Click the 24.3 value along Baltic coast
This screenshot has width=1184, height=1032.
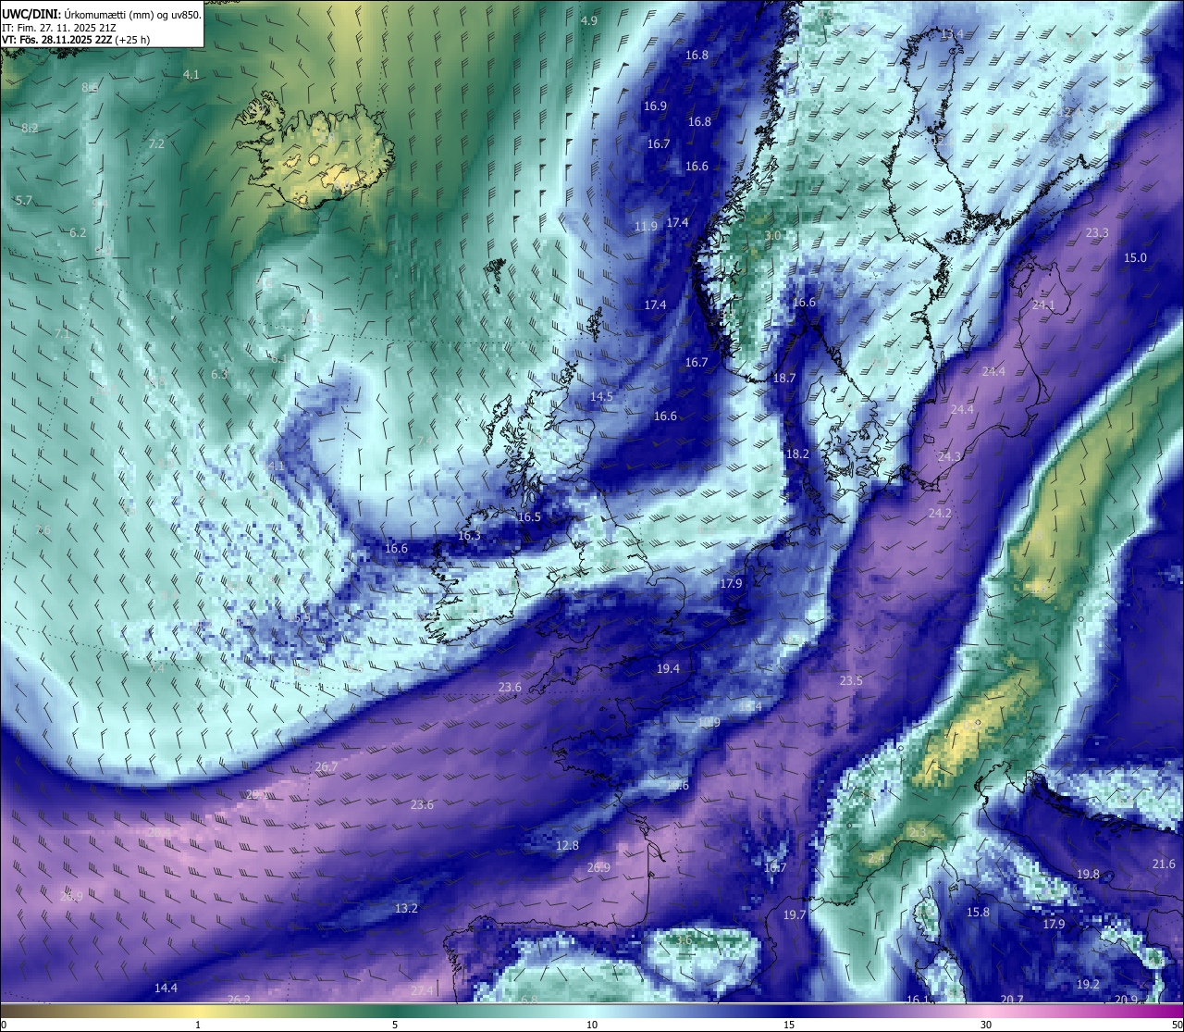coord(949,456)
